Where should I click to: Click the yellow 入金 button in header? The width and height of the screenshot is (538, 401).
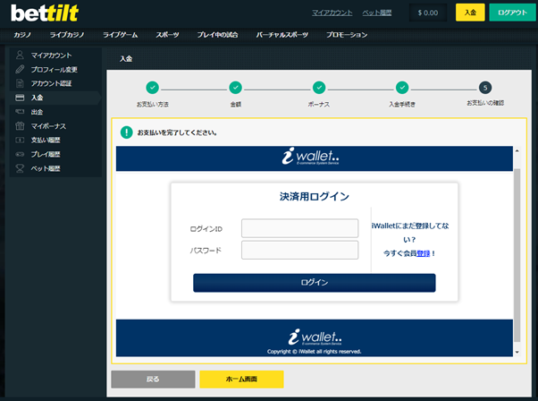[470, 13]
